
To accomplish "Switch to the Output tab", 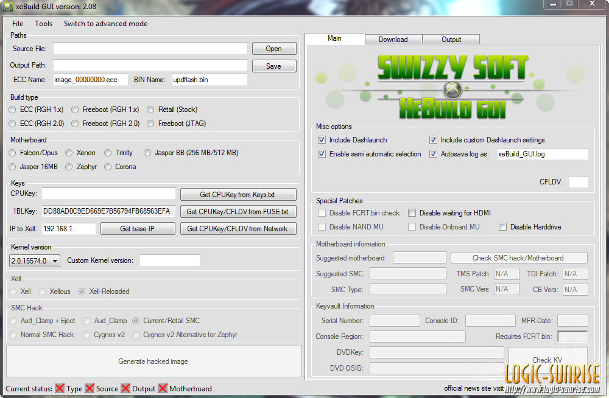I will point(451,39).
